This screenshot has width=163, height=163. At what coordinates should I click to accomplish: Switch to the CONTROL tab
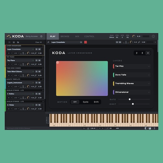coord(89,37)
